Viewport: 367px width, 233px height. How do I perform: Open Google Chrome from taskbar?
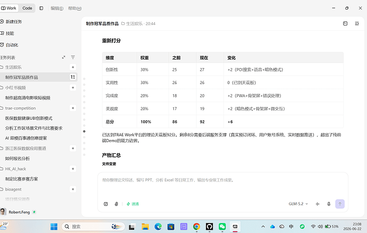(x=196, y=227)
